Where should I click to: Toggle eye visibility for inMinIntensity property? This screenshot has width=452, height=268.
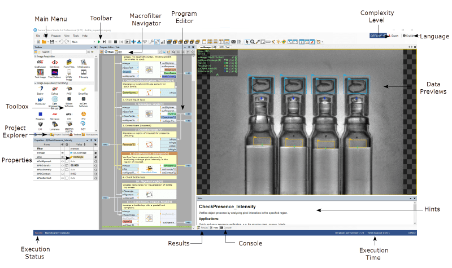point(62,165)
